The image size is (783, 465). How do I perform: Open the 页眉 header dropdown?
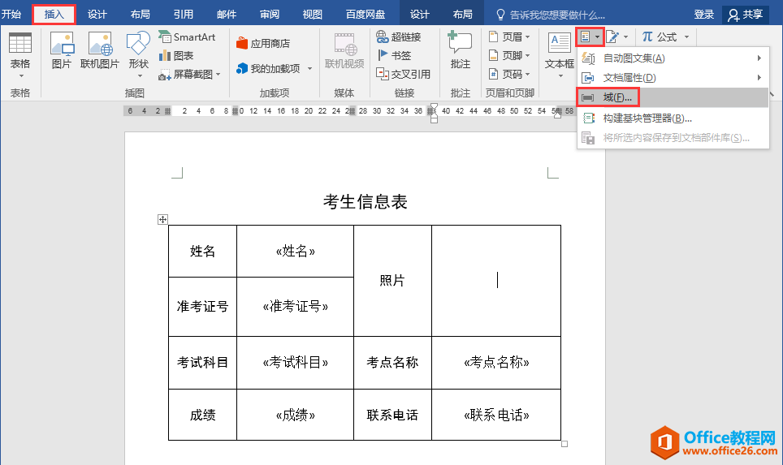(527, 37)
